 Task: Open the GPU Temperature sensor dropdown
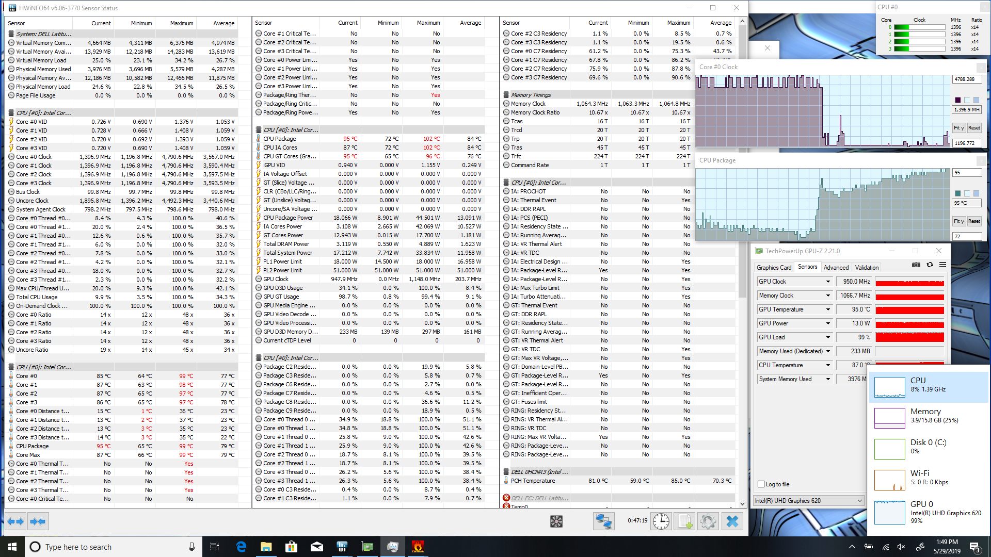point(828,309)
